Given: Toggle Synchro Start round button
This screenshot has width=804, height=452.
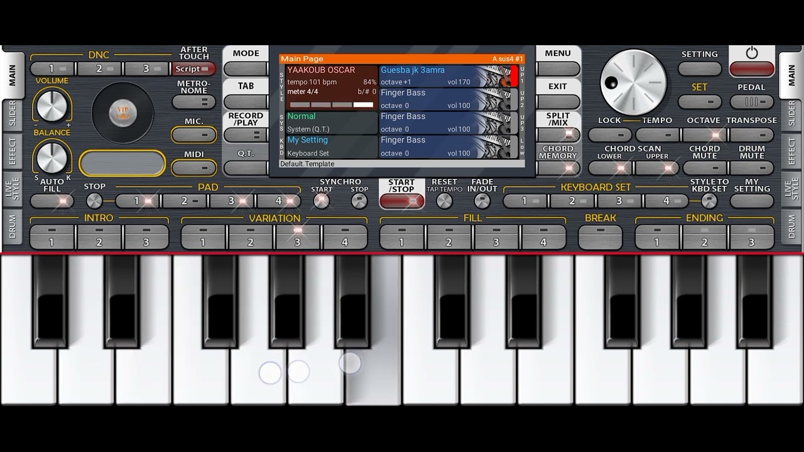Looking at the screenshot, I should tap(322, 201).
